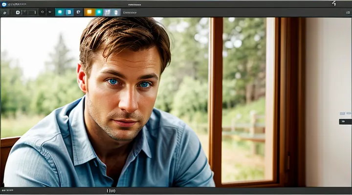Click the app logo in the title bar
The image size is (352, 195).
click(x=4, y=3)
